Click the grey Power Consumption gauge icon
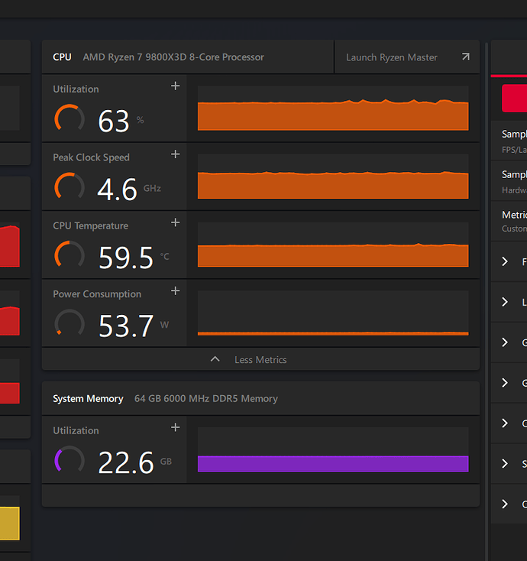 tap(70, 323)
